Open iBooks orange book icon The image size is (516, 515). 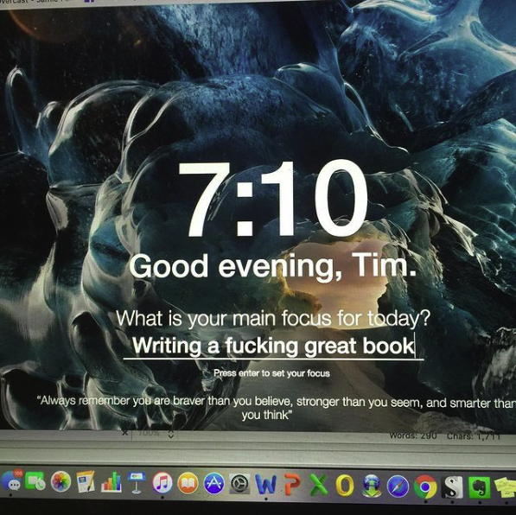point(188,484)
